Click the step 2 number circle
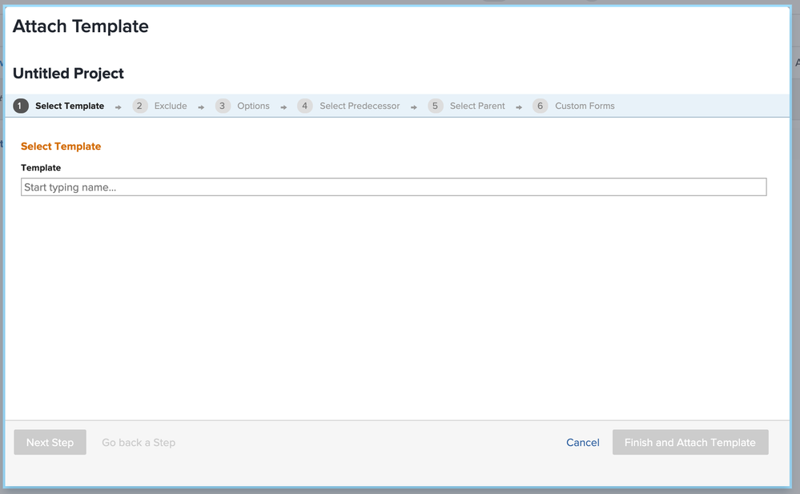Image resolution: width=800 pixels, height=494 pixels. (140, 106)
